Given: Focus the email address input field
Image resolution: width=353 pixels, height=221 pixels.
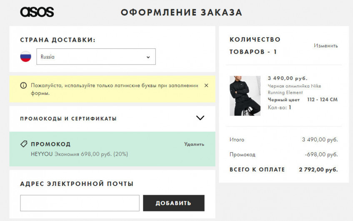Looking at the screenshot, I should point(80,203).
